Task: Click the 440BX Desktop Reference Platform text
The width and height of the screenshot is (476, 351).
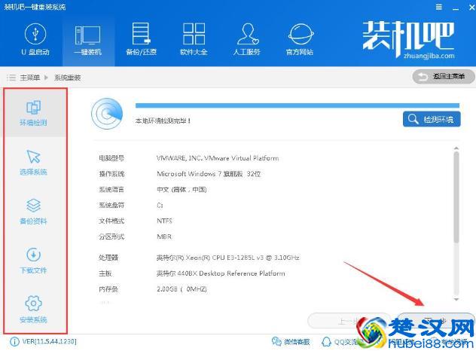Action: point(221,273)
